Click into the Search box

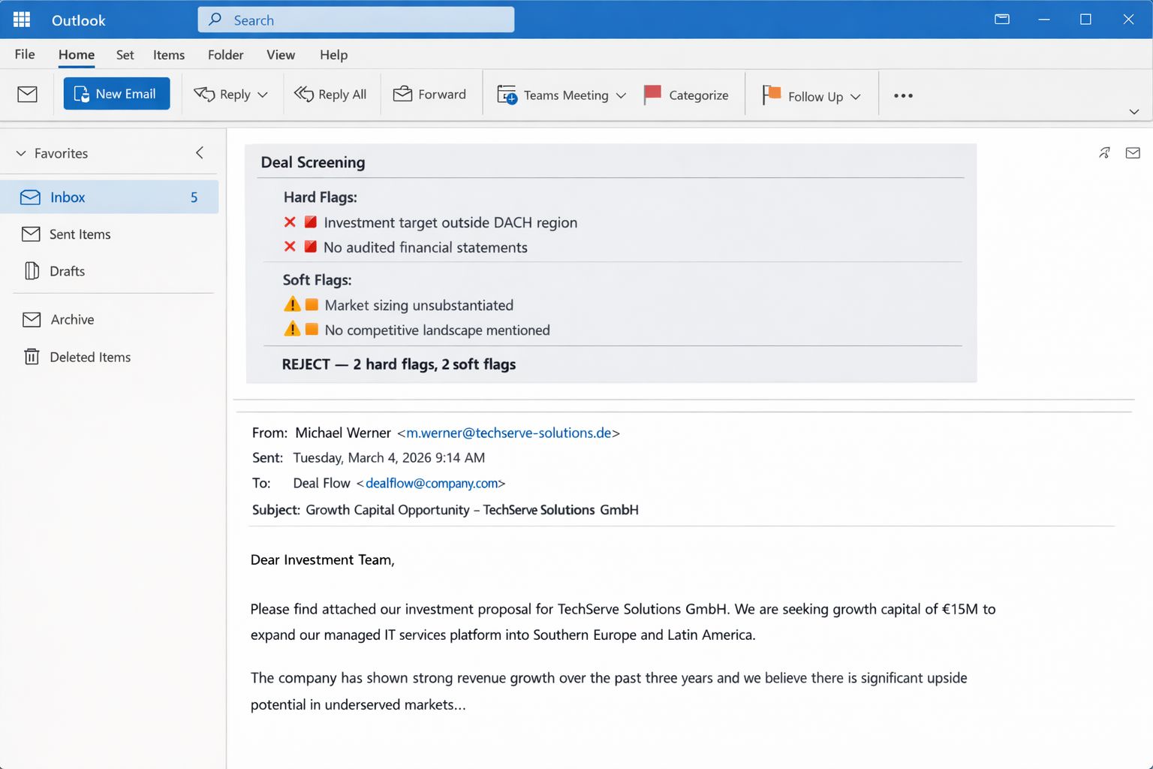356,20
